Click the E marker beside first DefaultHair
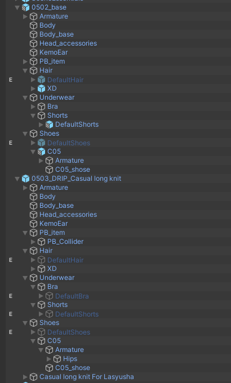 coord(11,79)
